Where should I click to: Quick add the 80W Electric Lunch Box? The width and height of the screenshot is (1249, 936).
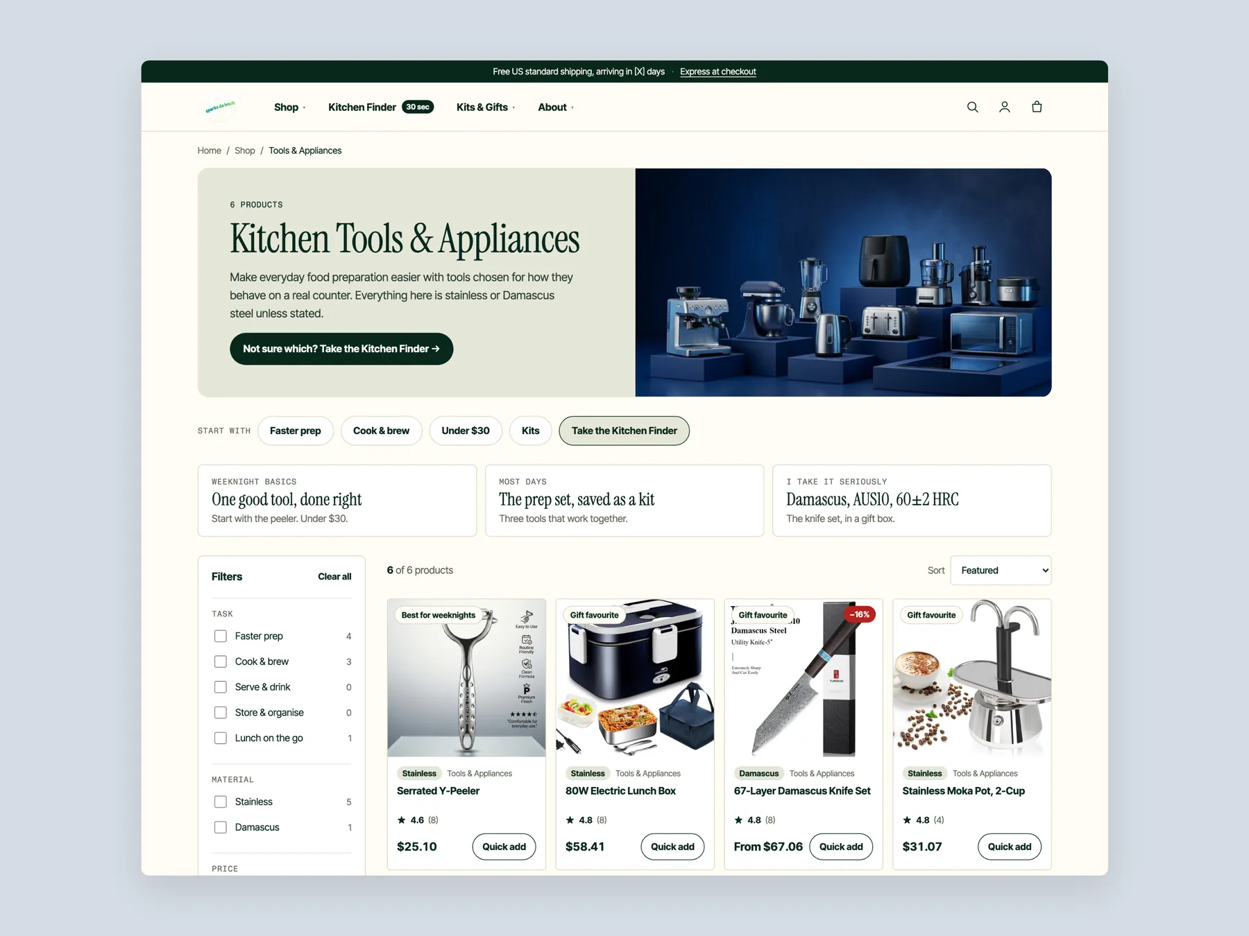click(x=672, y=847)
